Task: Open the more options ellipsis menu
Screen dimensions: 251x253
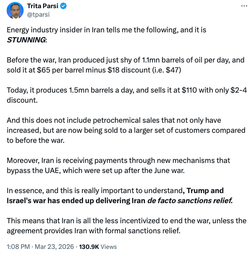Action: coord(244,6)
